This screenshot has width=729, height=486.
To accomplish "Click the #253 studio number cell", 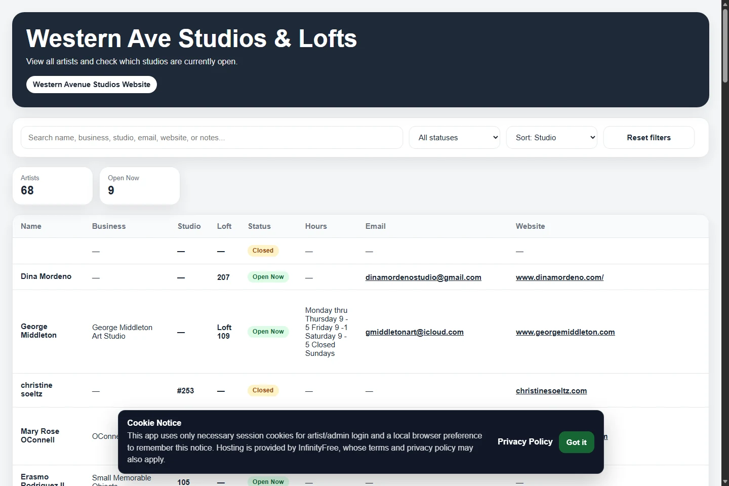I will click(x=186, y=391).
